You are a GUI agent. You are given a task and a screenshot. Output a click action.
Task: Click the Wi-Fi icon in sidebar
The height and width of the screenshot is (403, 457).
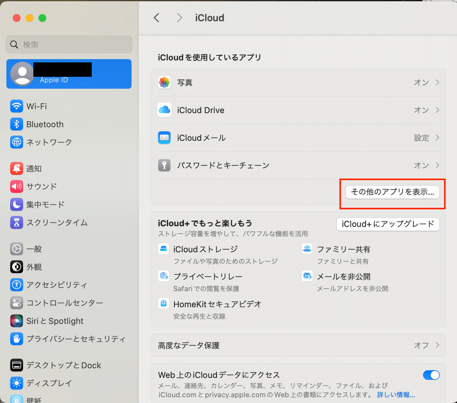pos(16,106)
